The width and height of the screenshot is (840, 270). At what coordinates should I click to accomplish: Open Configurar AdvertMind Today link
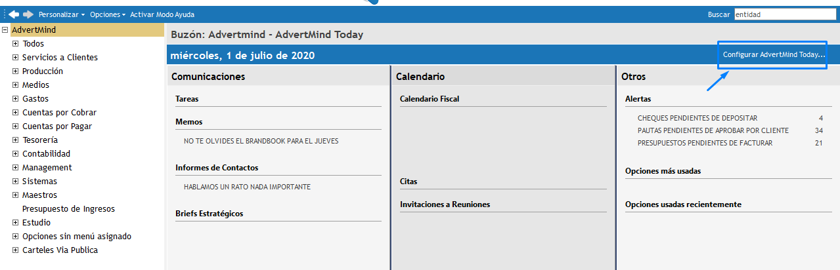774,55
